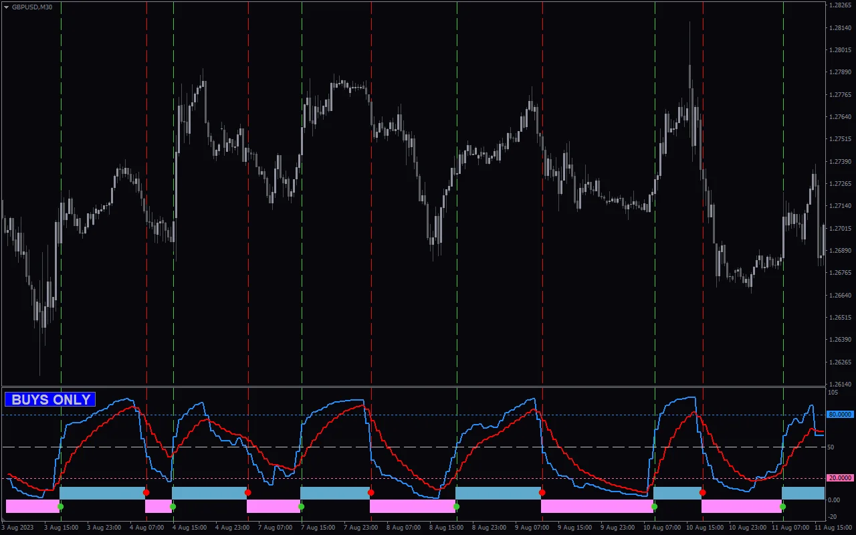Viewport: 856px width, 535px height.
Task: Open the GBPUSD,M30 chart dropdown arrow
Action: [x=7, y=7]
